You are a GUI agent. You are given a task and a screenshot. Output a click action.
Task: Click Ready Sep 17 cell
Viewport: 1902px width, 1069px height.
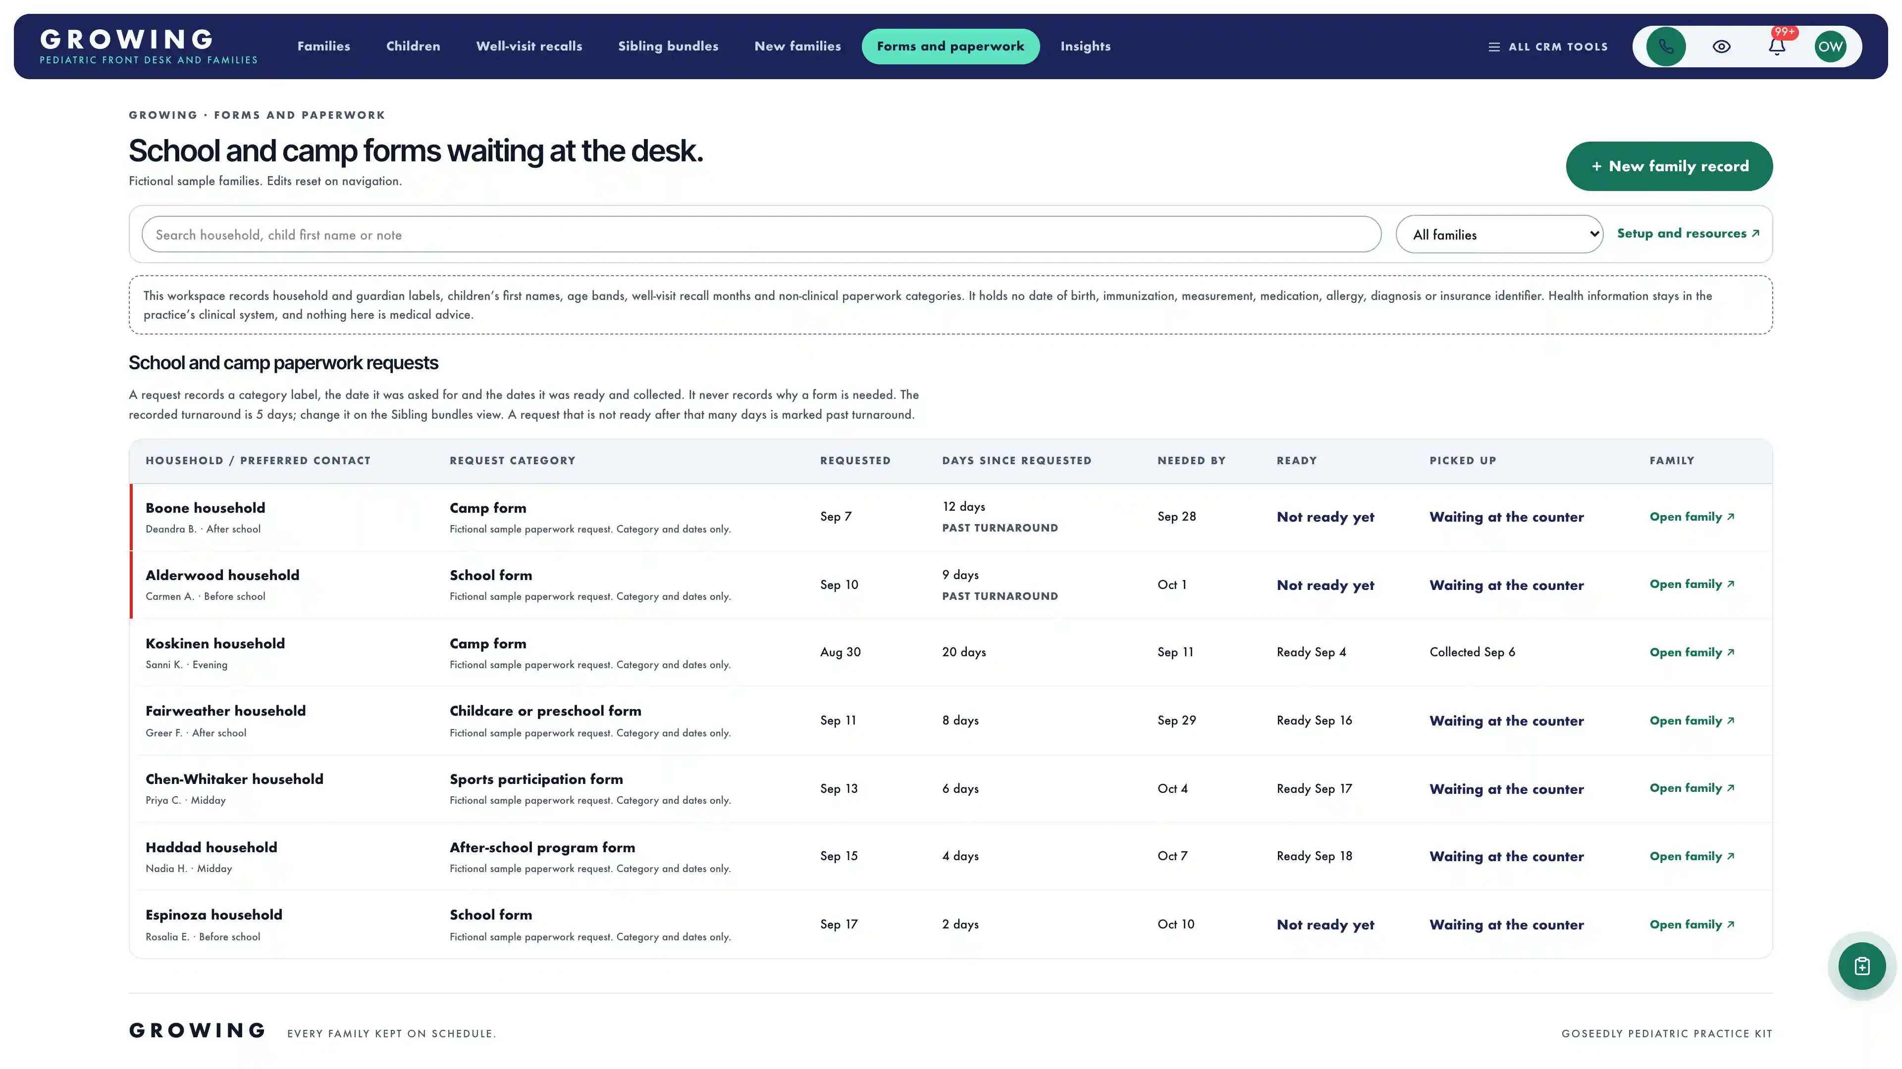click(1314, 789)
